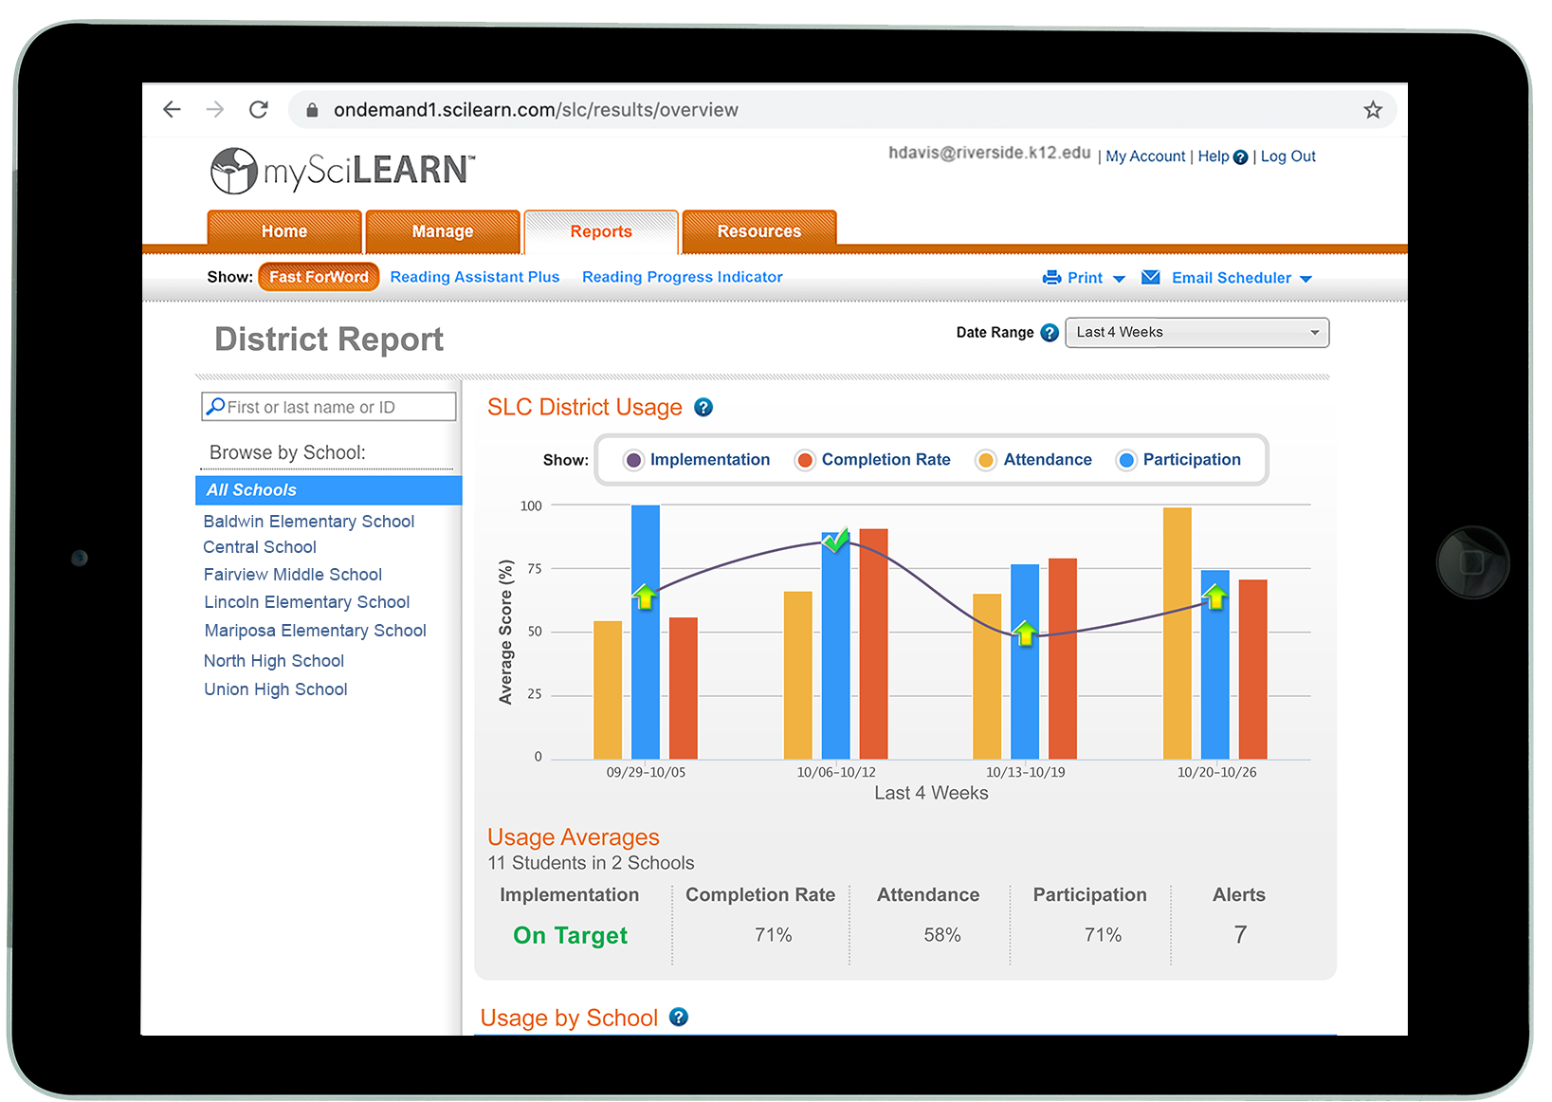
Task: Select Fast ForWord report type
Action: tap(319, 277)
